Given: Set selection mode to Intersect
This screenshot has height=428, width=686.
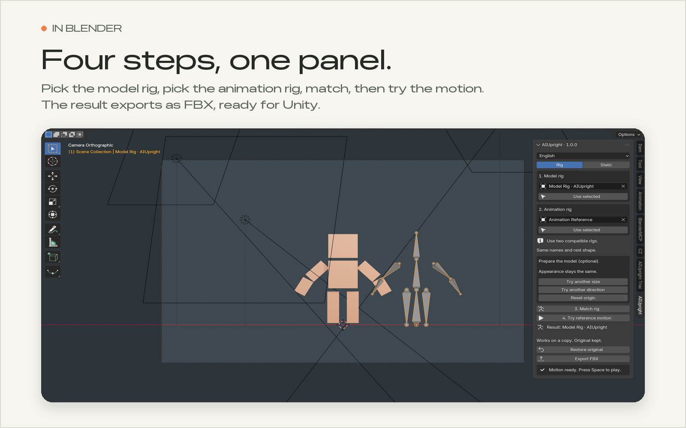Looking at the screenshot, I should (x=80, y=134).
